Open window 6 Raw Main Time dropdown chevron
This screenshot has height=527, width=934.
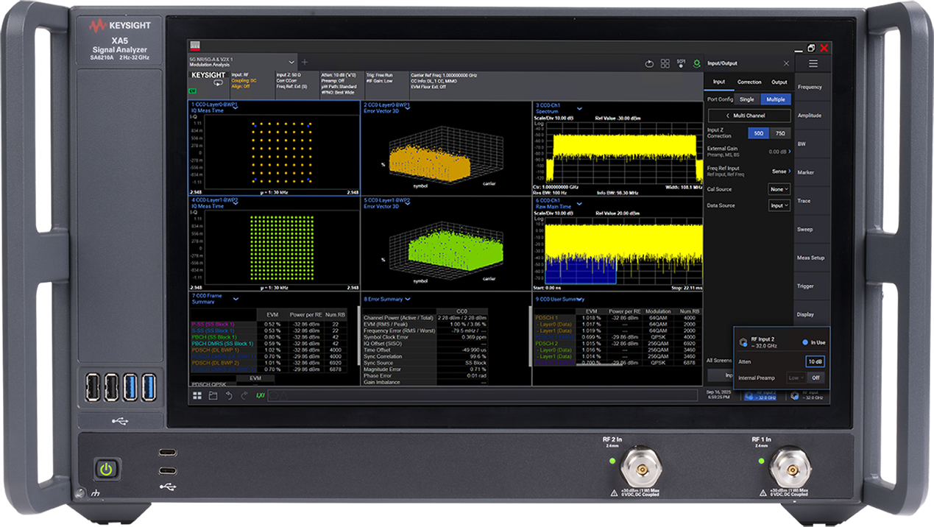[x=579, y=204]
